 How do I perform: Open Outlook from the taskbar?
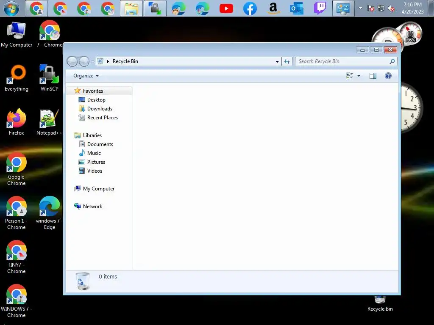click(x=296, y=8)
